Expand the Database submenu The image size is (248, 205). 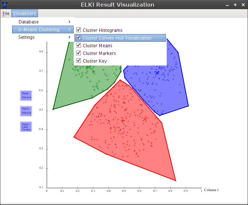pyautogui.click(x=43, y=22)
